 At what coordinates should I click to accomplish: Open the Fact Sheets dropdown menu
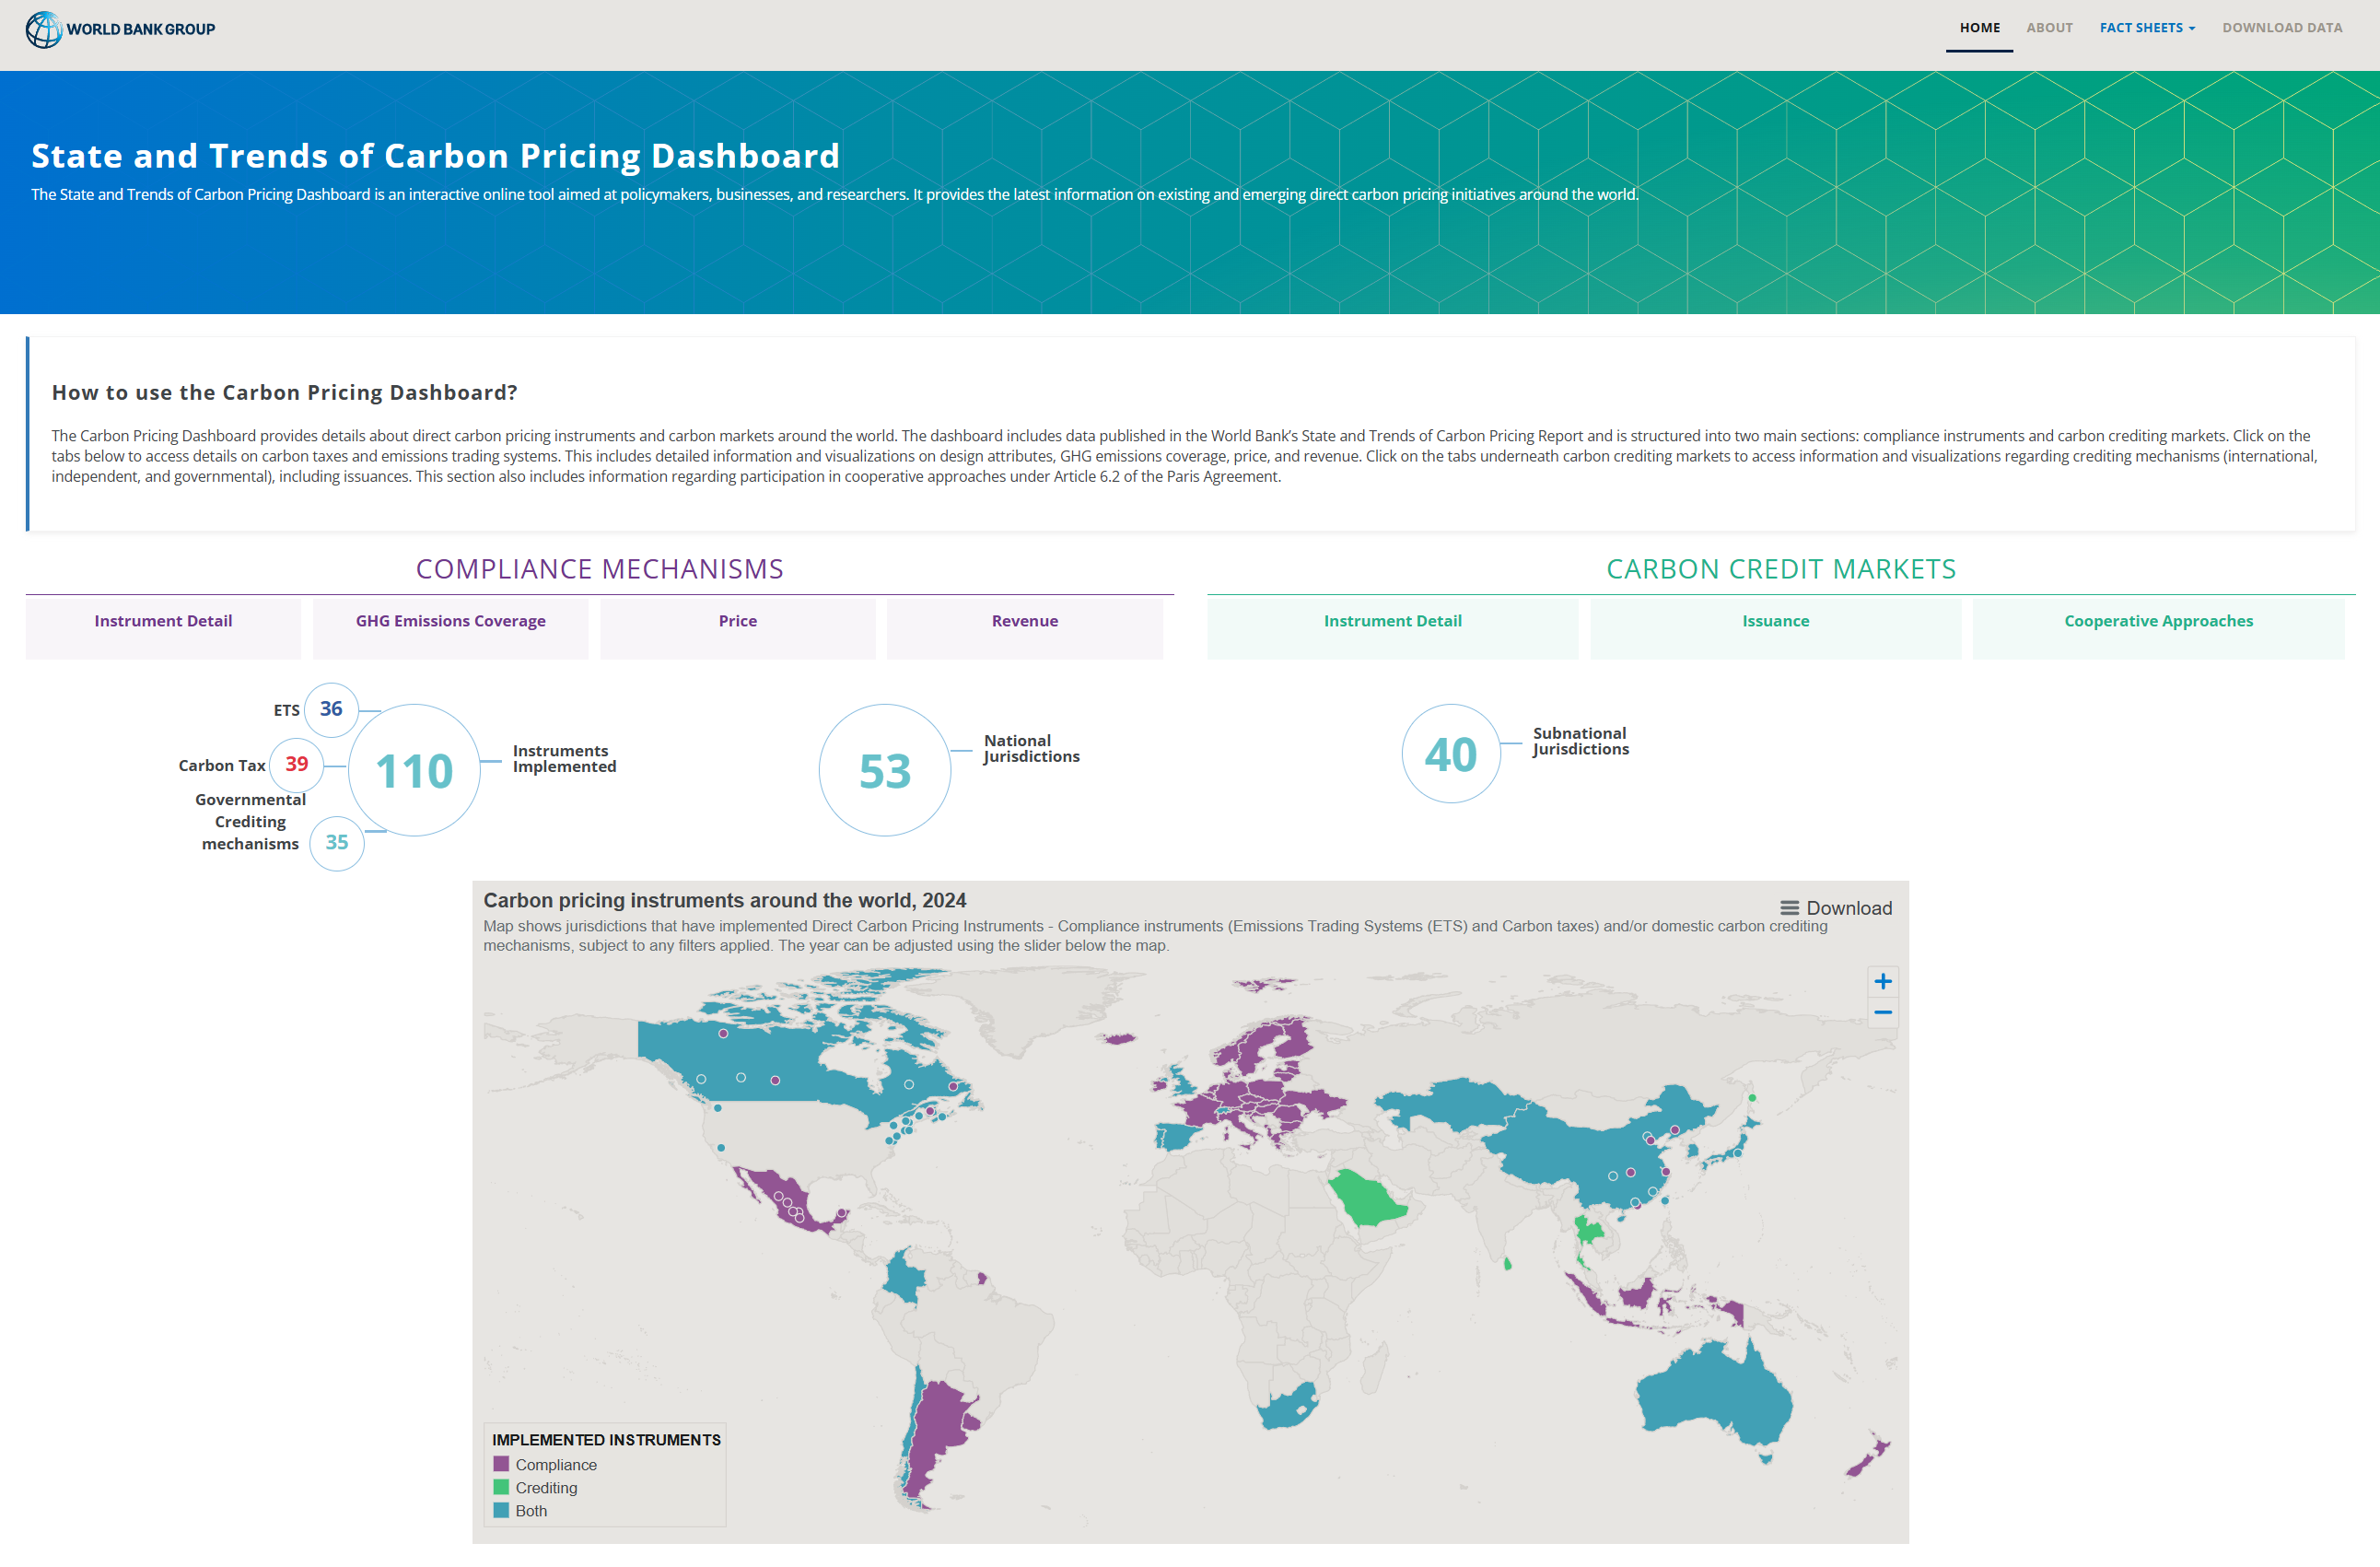click(2147, 28)
